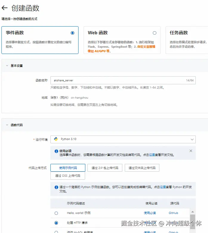Viewport: 208px width, 233px height.
Task: Click the cn-hangzhou region text
Action: tap(79, 98)
